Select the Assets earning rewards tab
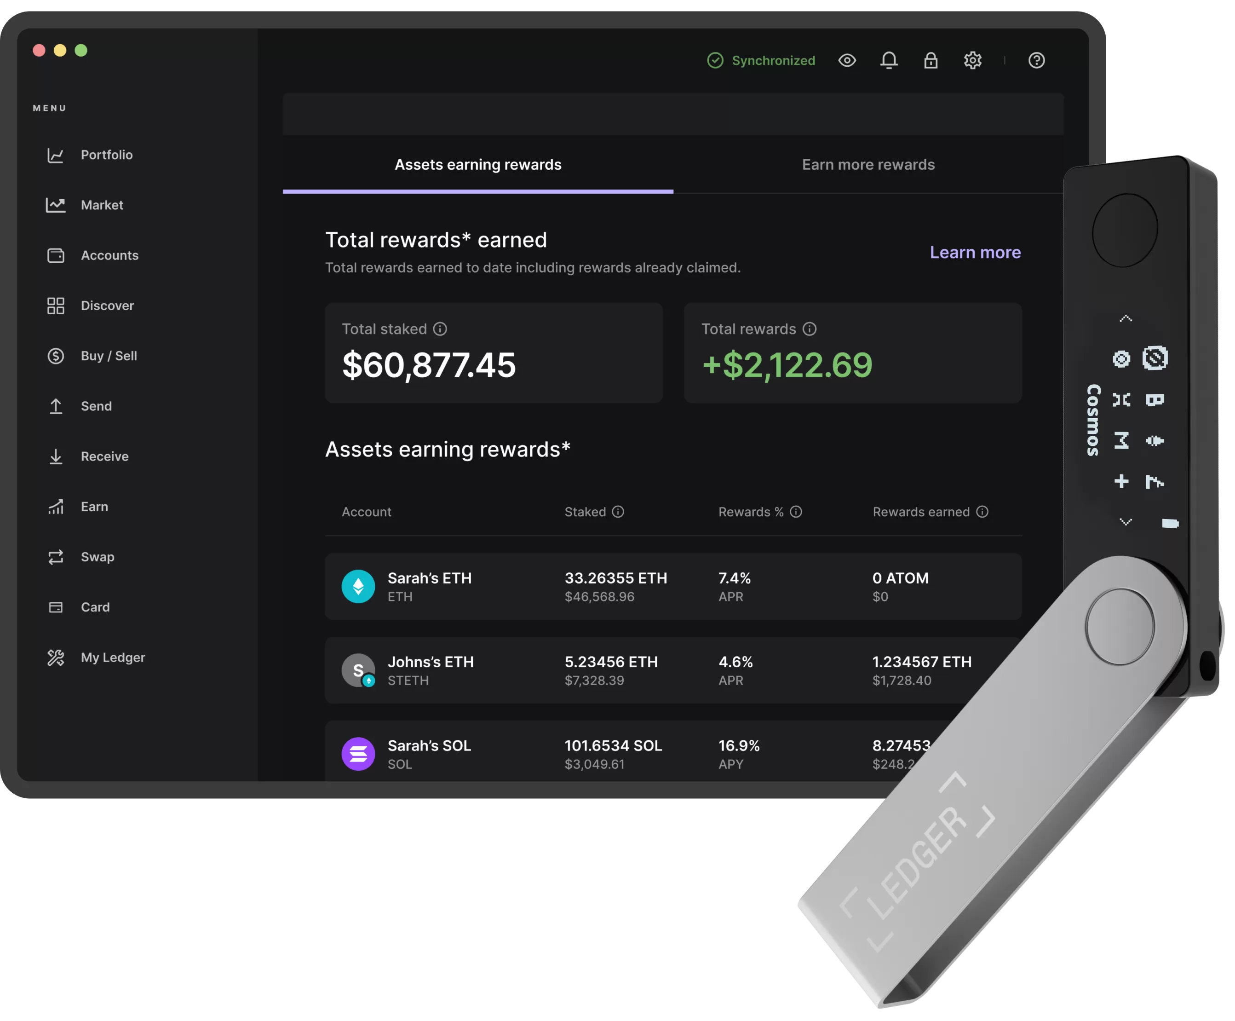1235x1021 pixels. click(x=477, y=163)
